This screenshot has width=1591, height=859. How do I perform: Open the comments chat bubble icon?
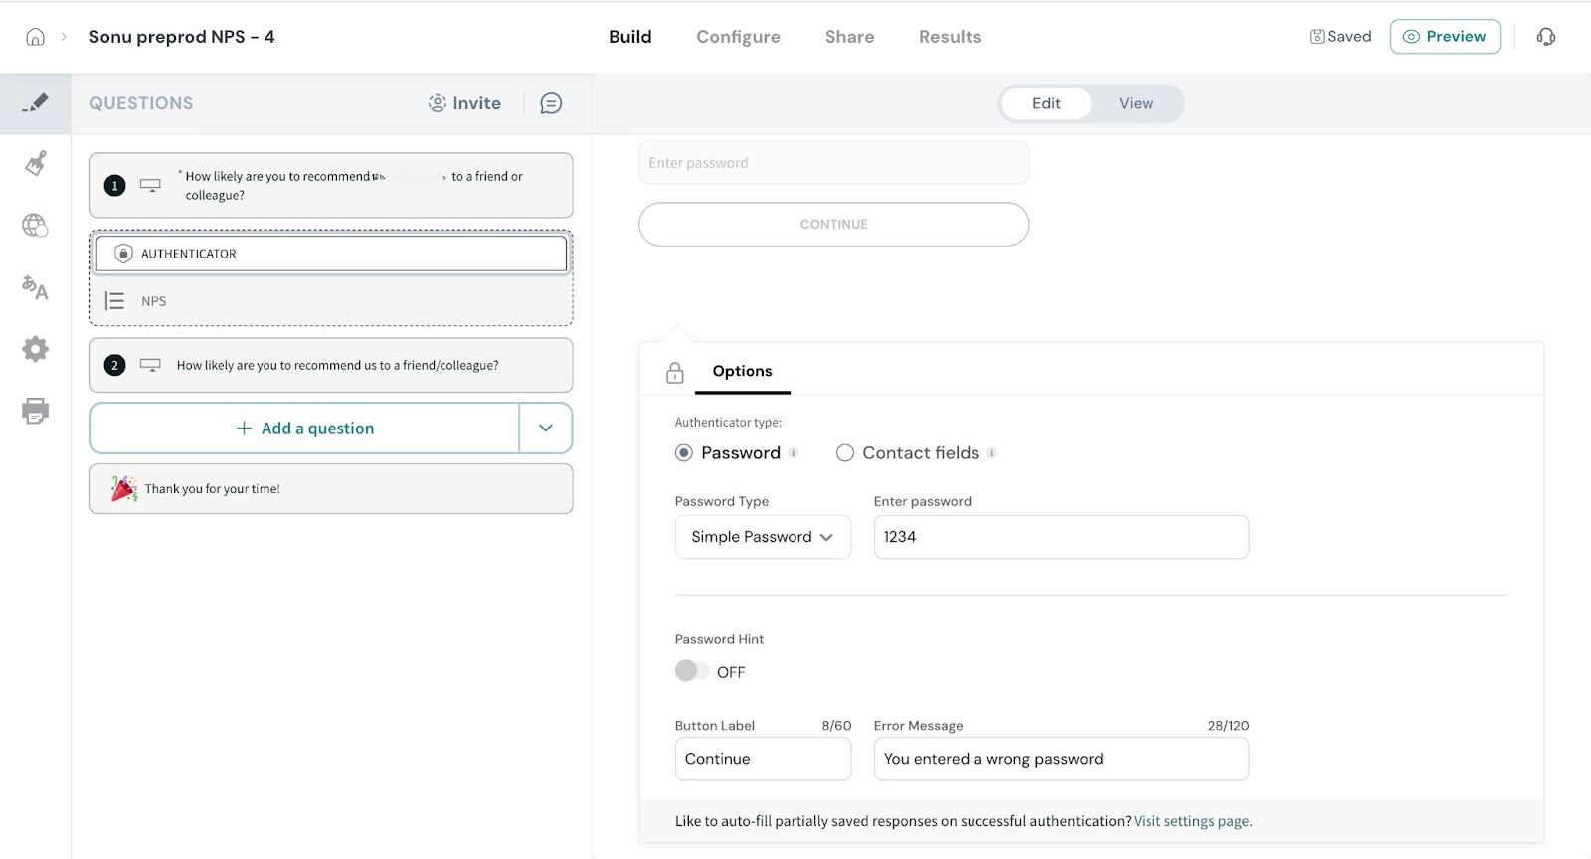click(551, 103)
